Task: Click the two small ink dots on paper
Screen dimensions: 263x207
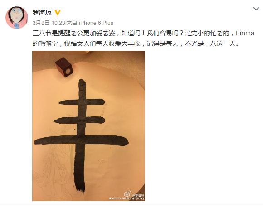Action: [100, 161]
